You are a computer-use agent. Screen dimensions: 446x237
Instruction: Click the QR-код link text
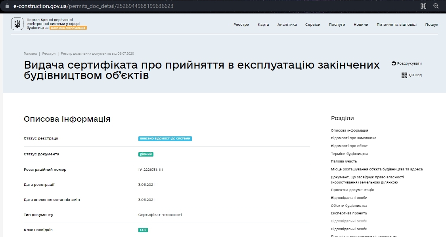[415, 75]
